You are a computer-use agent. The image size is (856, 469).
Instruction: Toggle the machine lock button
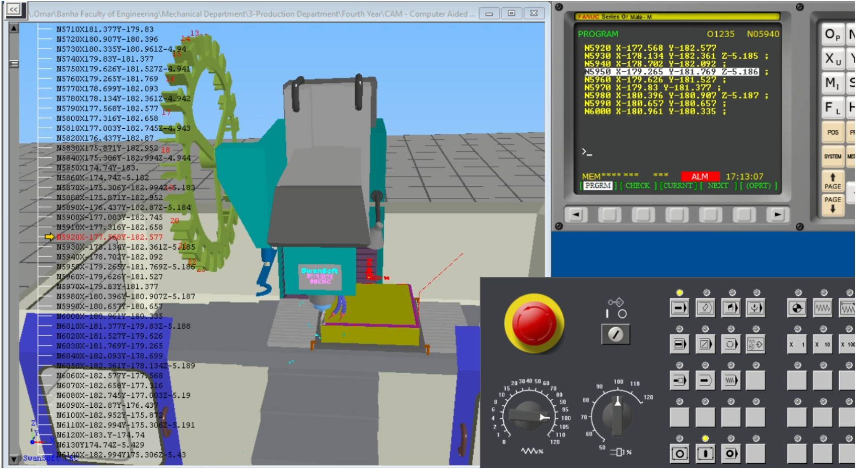(705, 381)
